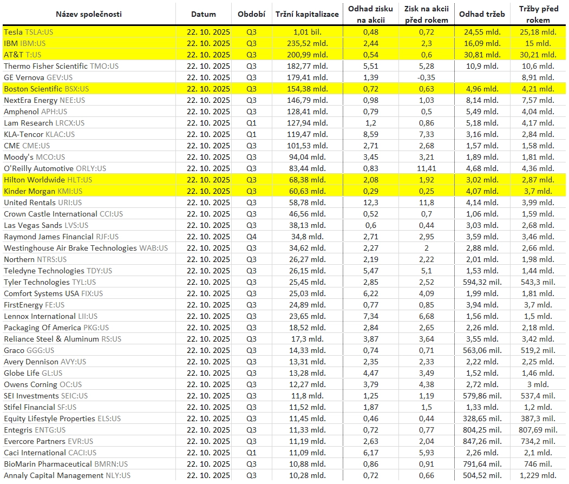Sort by the 'Datum' column header
Viewport: 569px width, 484px height.
204,14
